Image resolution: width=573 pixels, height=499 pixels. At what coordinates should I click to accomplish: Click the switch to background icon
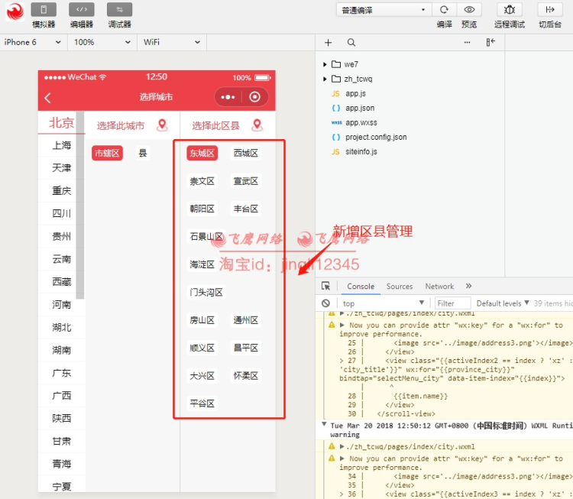pyautogui.click(x=550, y=10)
